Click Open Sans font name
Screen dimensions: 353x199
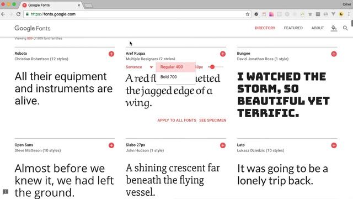coord(24,145)
